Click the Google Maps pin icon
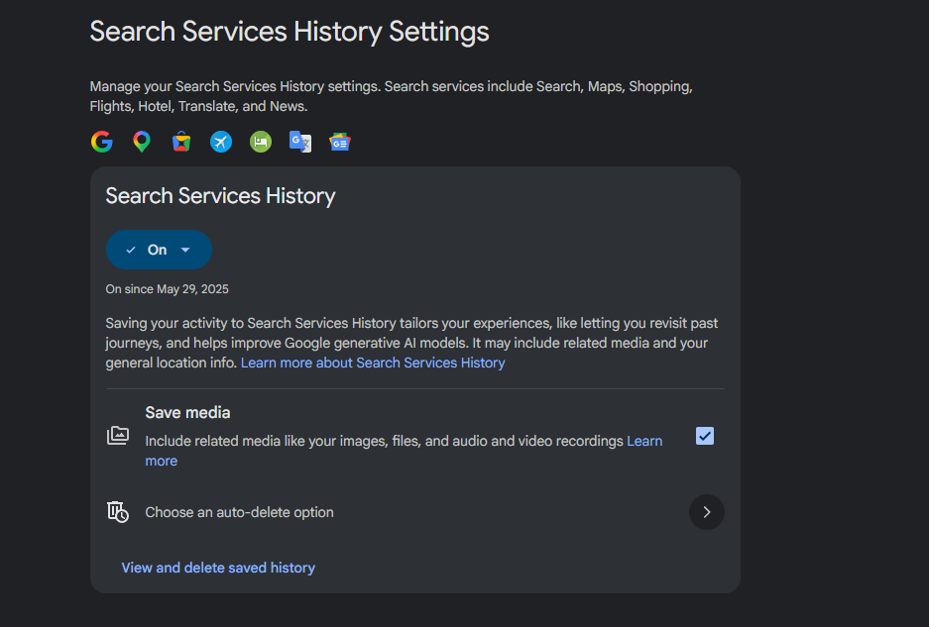Image resolution: width=929 pixels, height=627 pixels. point(142,142)
